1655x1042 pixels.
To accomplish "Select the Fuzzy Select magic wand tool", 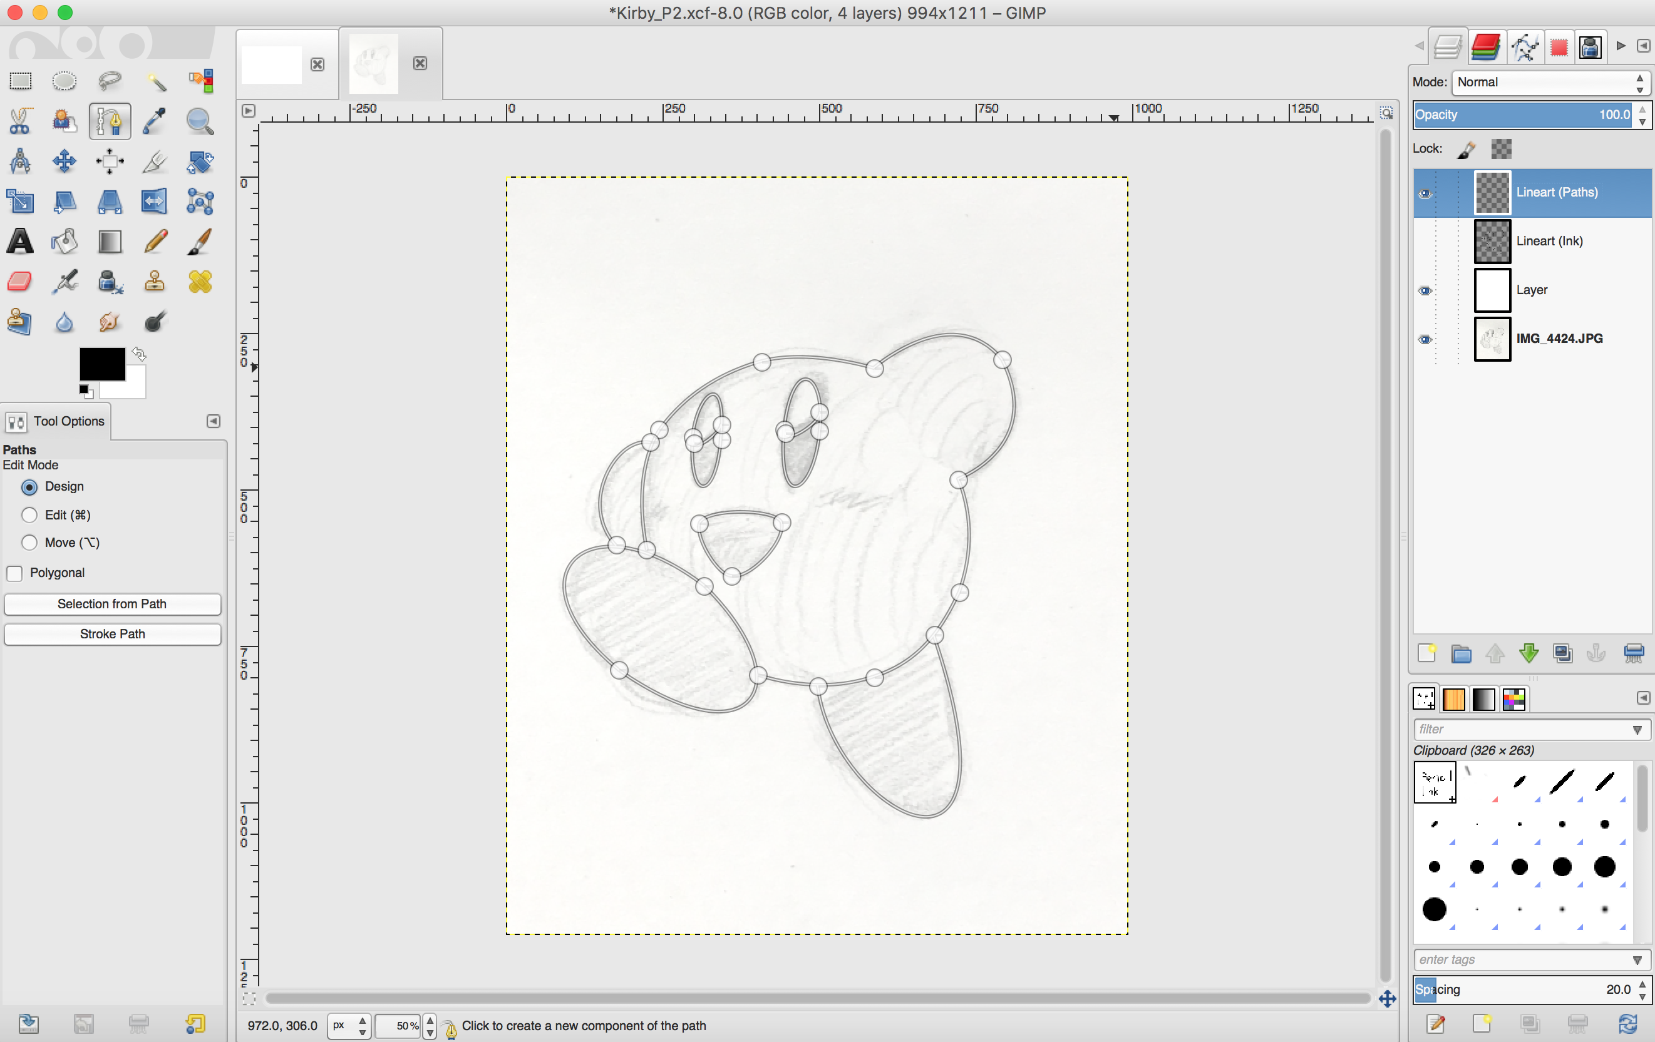I will click(x=155, y=81).
